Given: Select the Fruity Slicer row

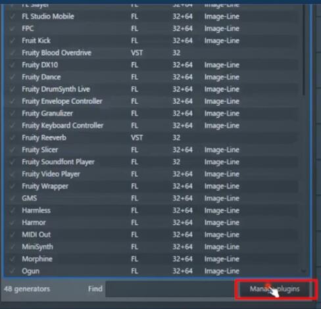Looking at the screenshot, I should [x=151, y=150].
